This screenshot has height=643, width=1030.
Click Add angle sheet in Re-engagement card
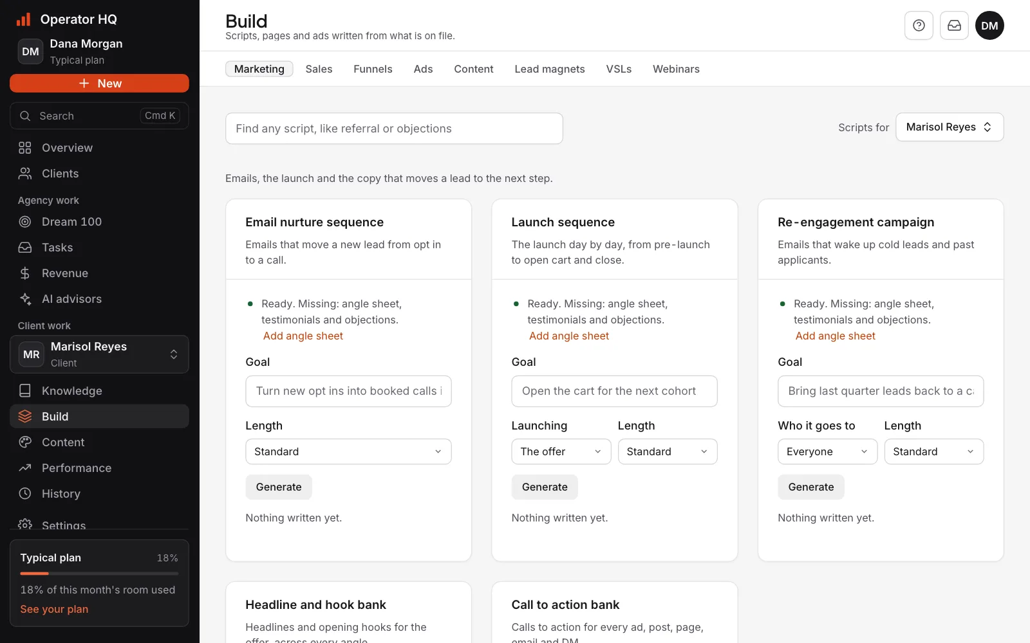pyautogui.click(x=836, y=336)
